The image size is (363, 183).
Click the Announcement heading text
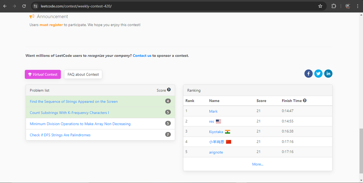[x=52, y=17]
